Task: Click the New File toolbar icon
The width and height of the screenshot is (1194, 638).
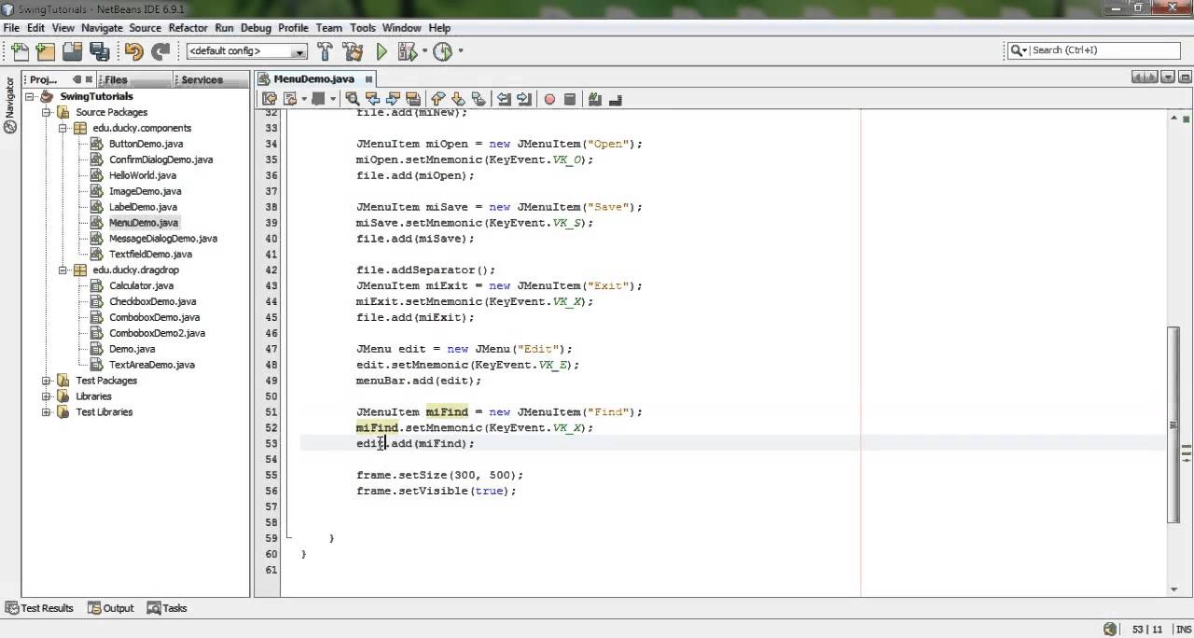Action: 20,51
